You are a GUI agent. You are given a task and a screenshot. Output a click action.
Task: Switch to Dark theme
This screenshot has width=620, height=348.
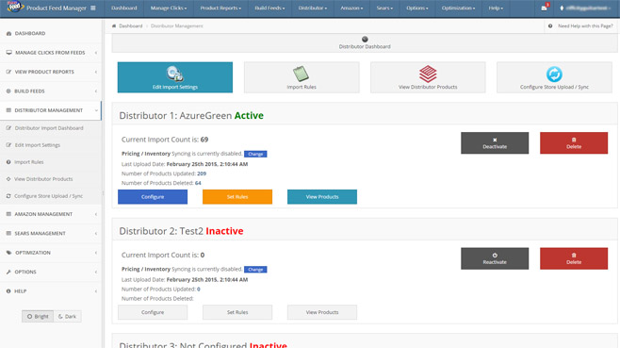pyautogui.click(x=67, y=316)
